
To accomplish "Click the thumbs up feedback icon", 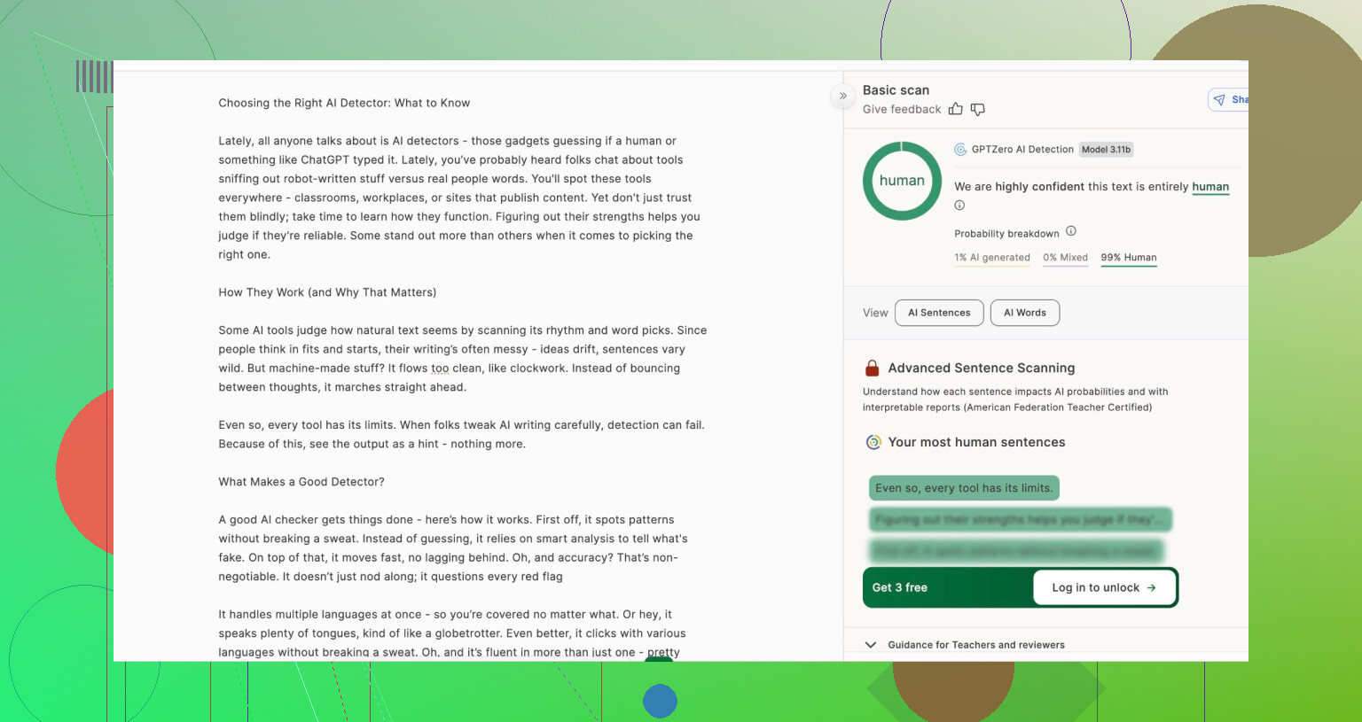I will [955, 109].
